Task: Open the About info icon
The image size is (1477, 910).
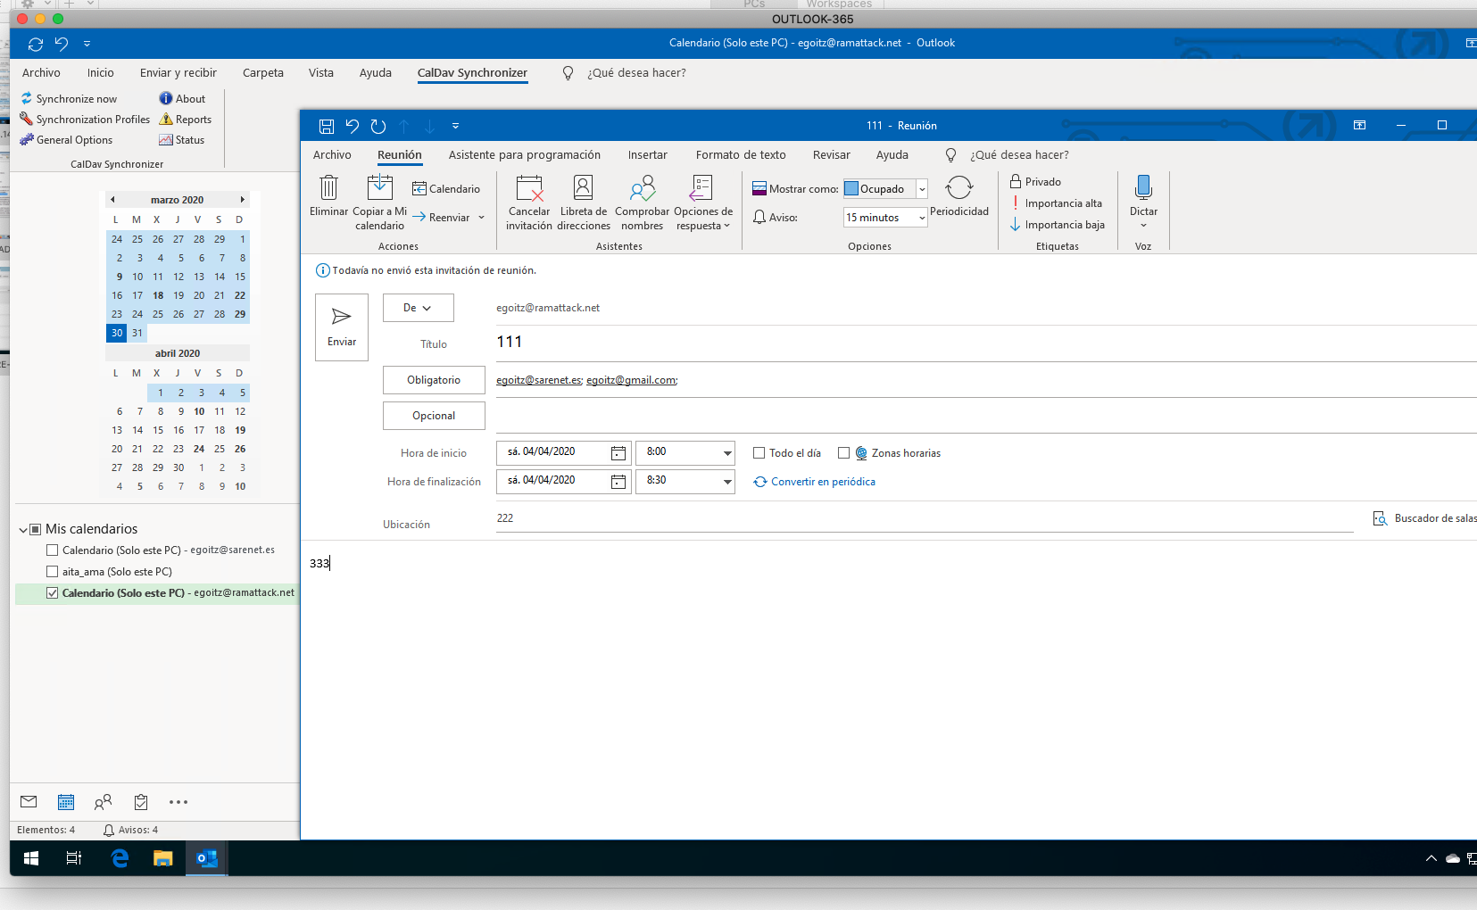Action: tap(165, 98)
